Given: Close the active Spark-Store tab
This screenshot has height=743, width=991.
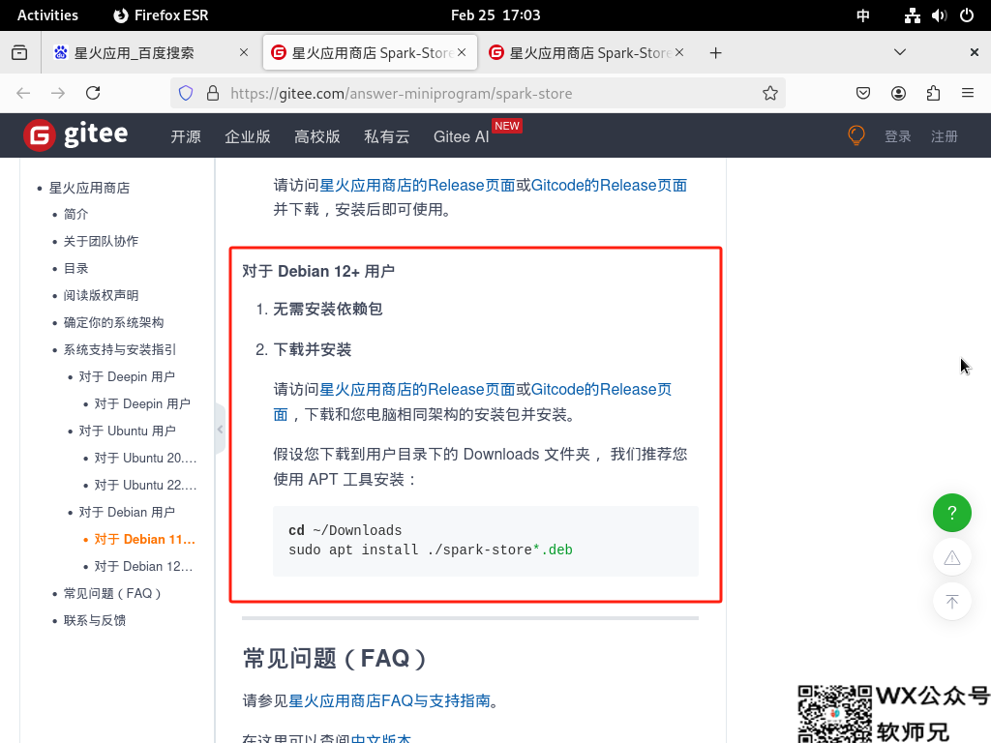Looking at the screenshot, I should pyautogui.click(x=462, y=52).
